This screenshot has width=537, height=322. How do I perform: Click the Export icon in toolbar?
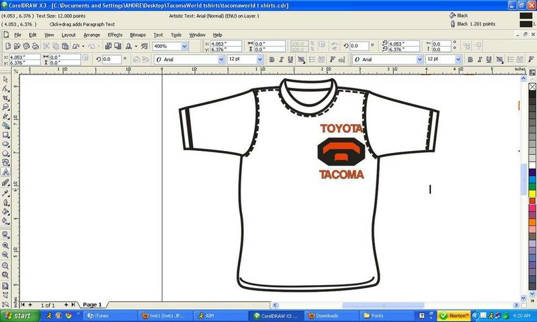[x=118, y=46]
